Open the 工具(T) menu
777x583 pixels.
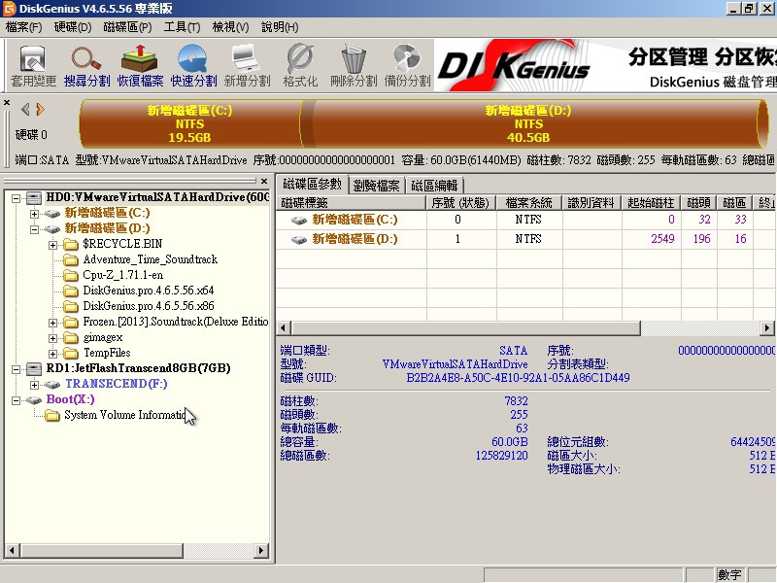[x=182, y=27]
